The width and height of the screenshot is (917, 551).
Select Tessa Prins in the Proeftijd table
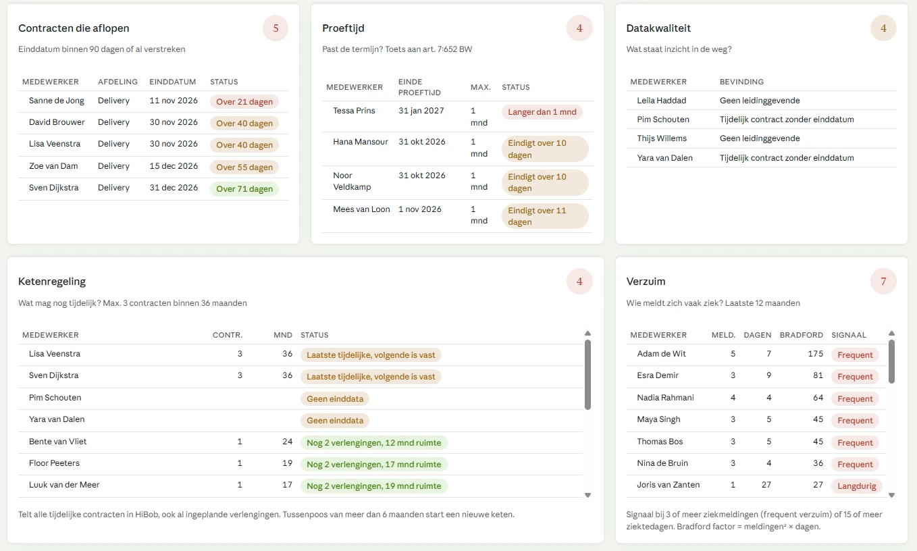click(x=354, y=111)
